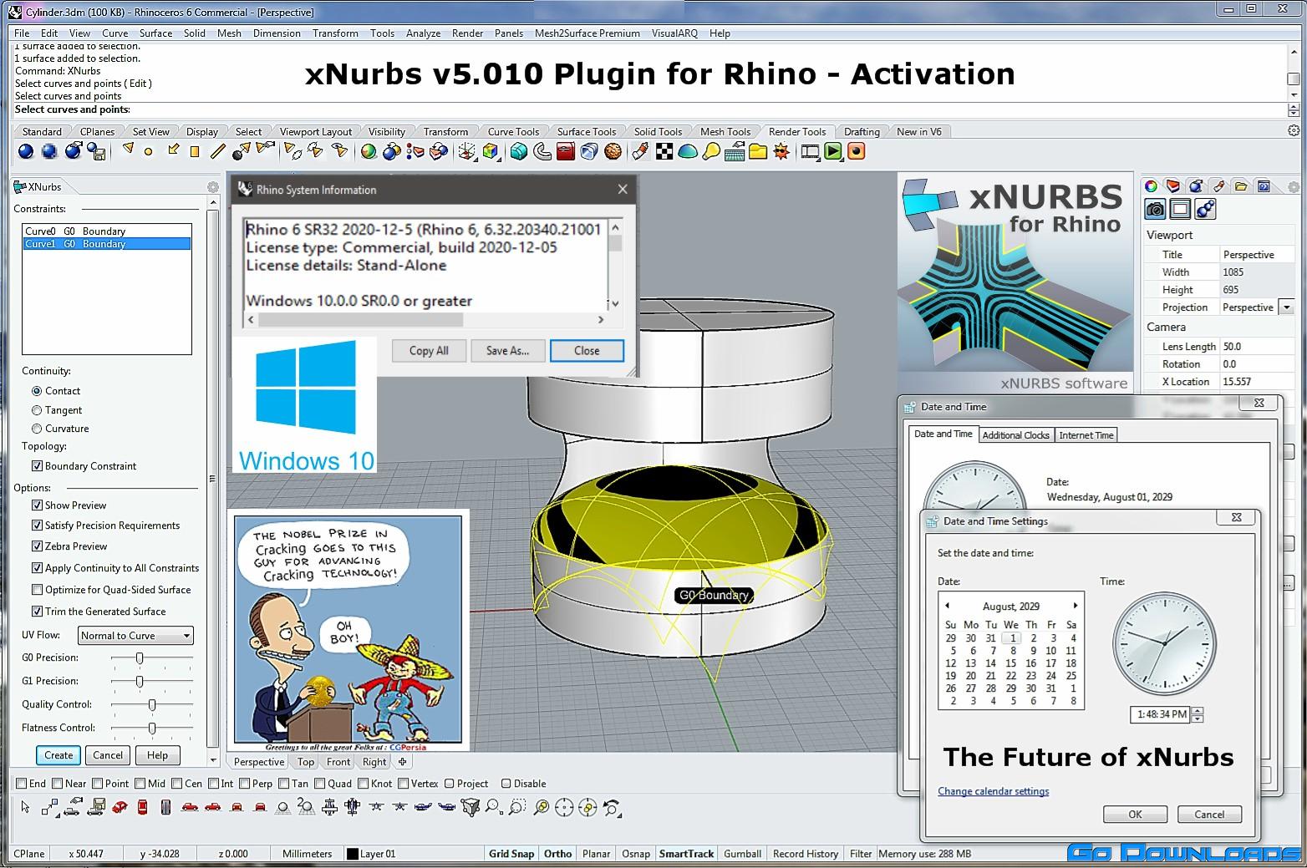Click the calendar's next month arrow
This screenshot has height=868, width=1307.
point(1076,606)
